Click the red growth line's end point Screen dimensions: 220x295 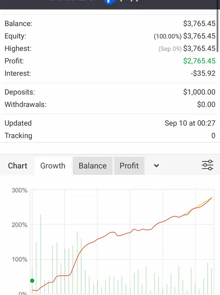[211, 198]
